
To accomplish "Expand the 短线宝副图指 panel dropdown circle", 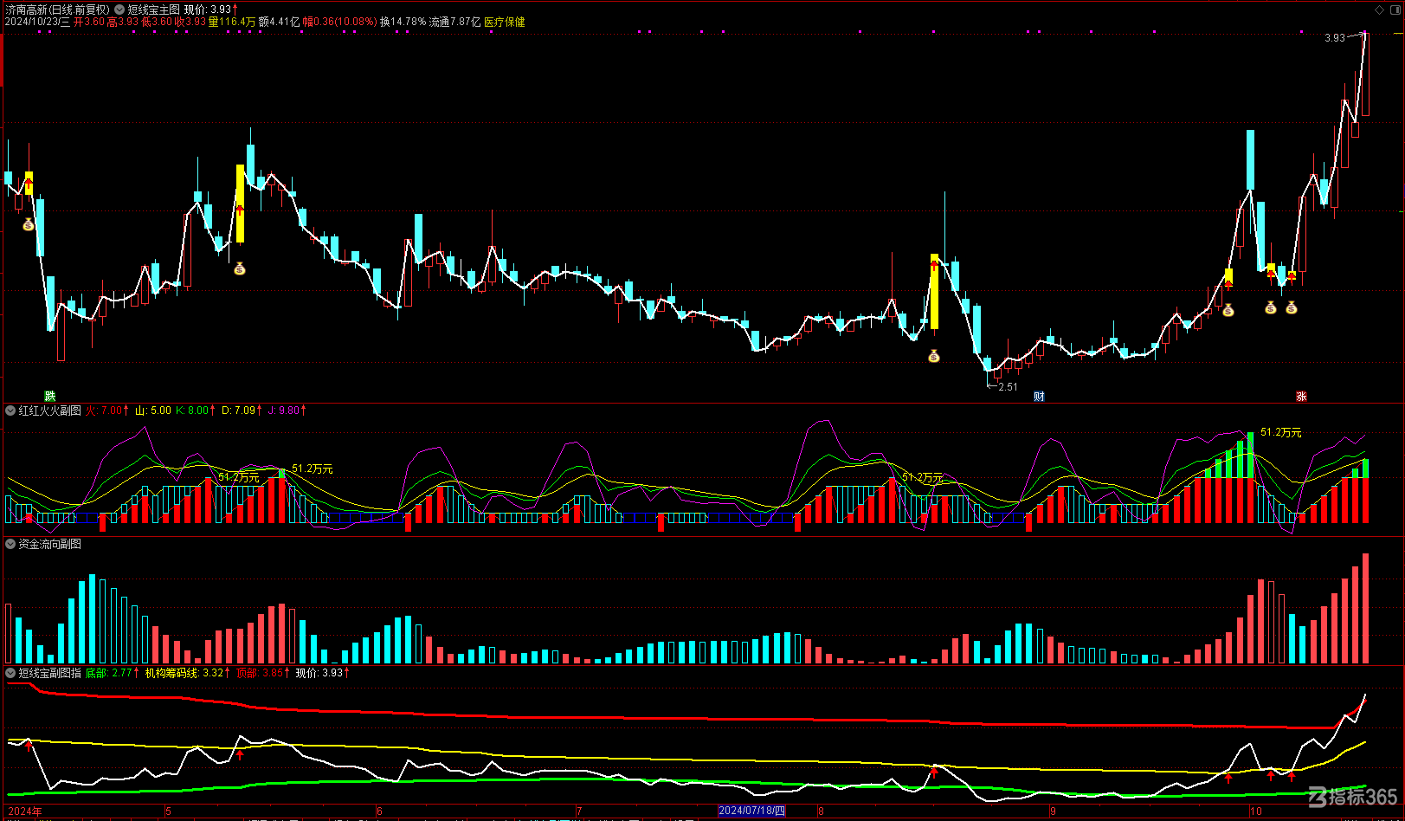I will (x=10, y=673).
